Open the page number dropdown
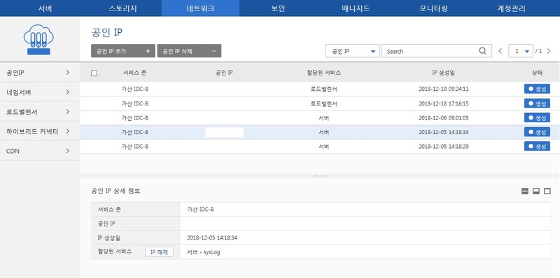Image resolution: width=560 pixels, height=278 pixels. [x=521, y=51]
